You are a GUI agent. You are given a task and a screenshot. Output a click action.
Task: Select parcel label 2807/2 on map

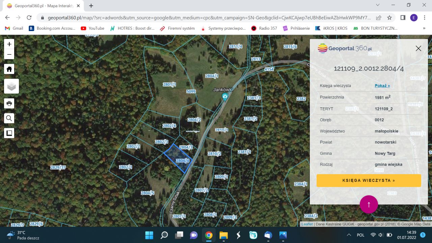pyautogui.click(x=201, y=190)
